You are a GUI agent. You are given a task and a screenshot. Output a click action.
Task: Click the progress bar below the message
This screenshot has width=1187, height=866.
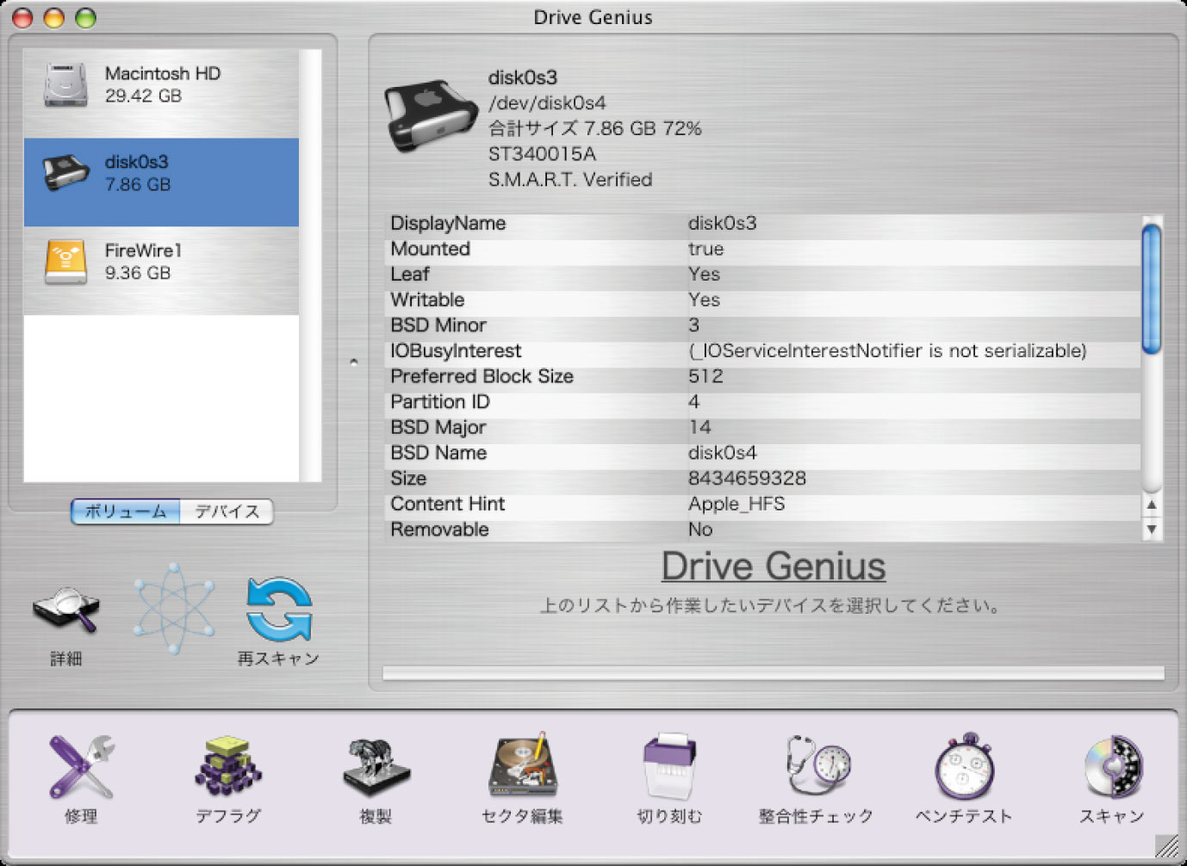pos(774,673)
